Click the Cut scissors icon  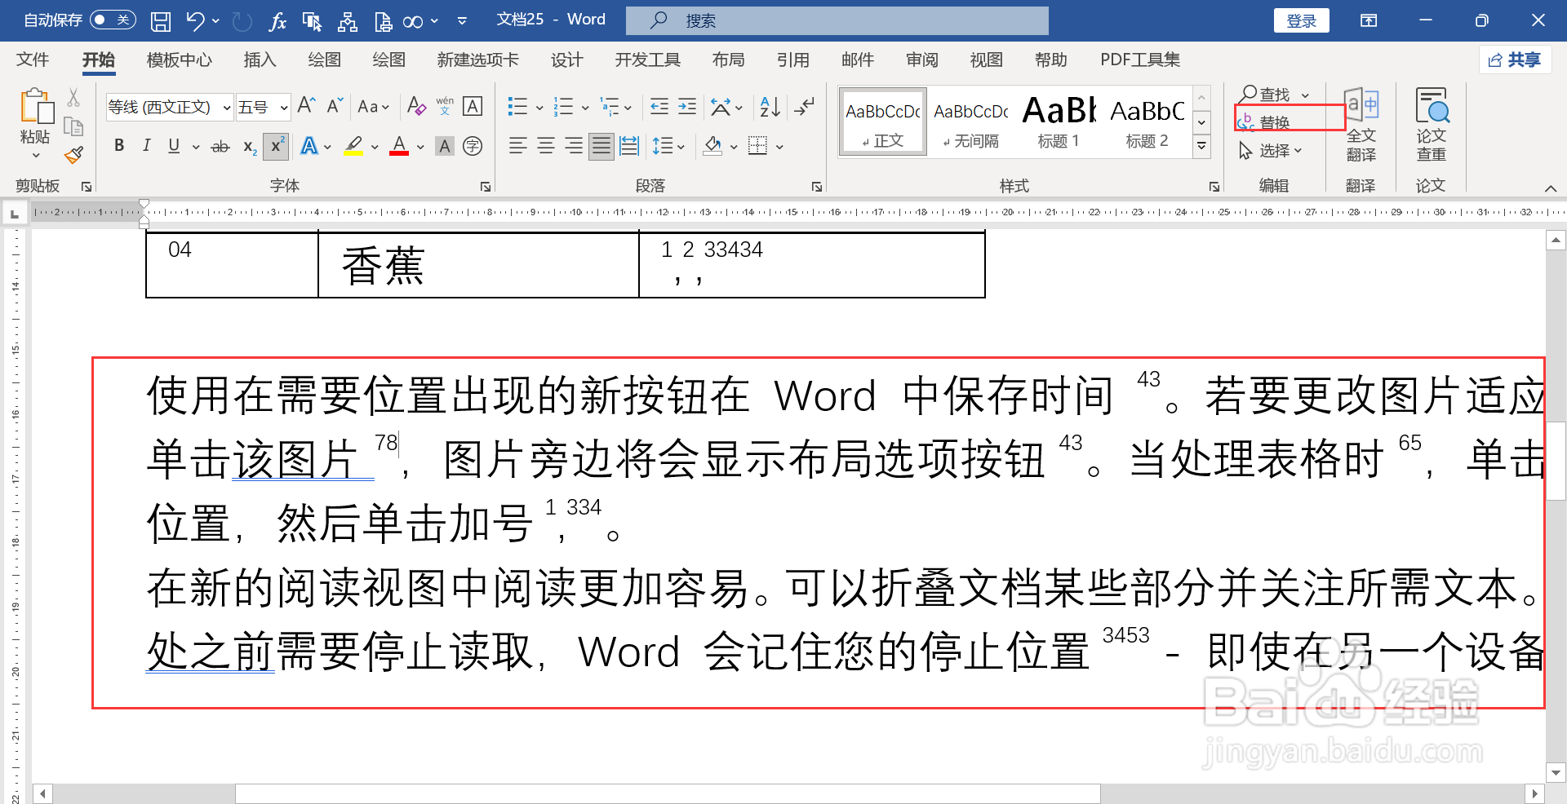(x=73, y=98)
